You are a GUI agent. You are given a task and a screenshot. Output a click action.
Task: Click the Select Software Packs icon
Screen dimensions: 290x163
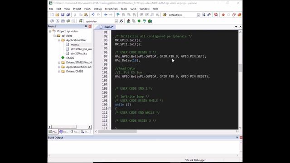[x=145, y=21]
